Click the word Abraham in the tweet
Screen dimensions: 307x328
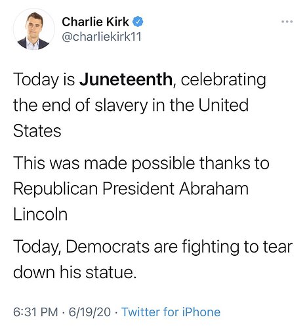click(x=214, y=188)
